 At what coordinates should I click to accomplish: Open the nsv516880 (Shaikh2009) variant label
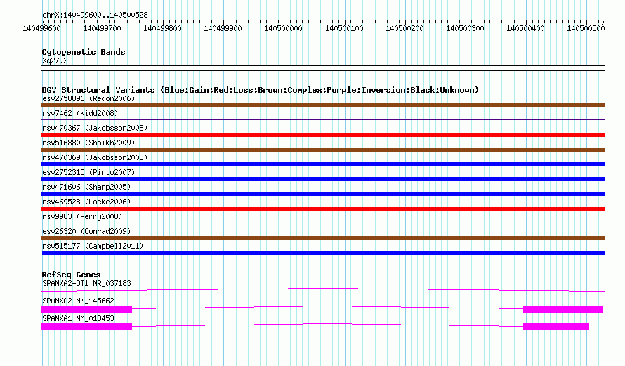click(88, 143)
